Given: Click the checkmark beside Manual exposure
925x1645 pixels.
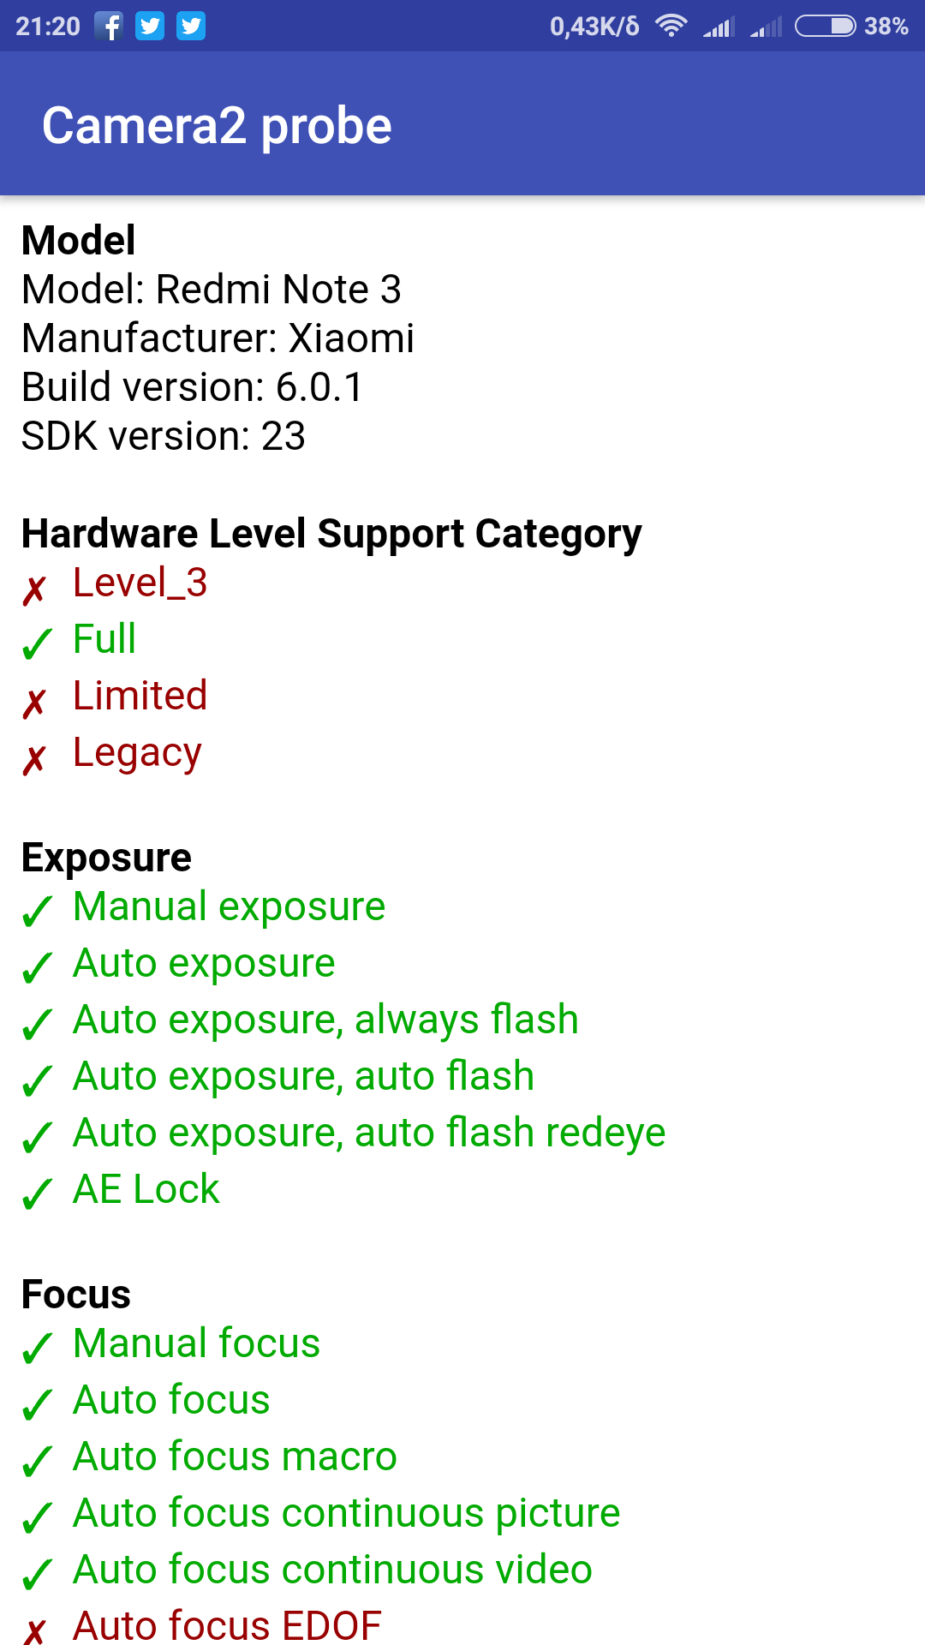Looking at the screenshot, I should (37, 912).
